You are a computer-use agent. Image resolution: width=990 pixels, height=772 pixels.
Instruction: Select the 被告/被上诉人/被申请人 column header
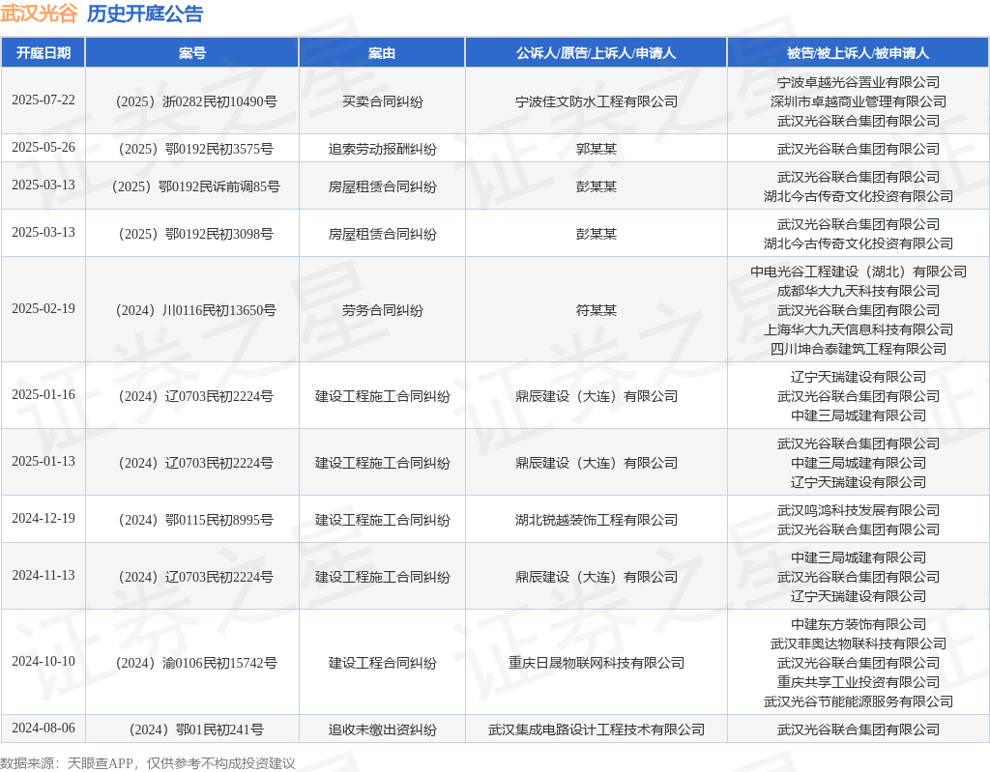coord(859,53)
